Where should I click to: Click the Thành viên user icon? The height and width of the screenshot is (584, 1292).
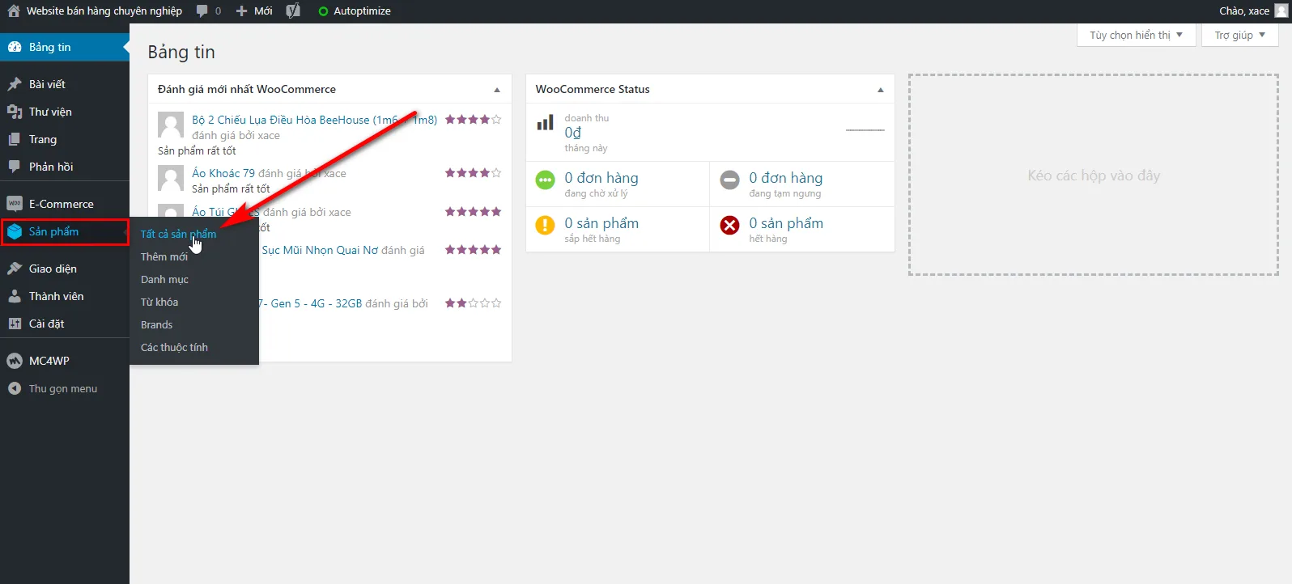tap(15, 296)
